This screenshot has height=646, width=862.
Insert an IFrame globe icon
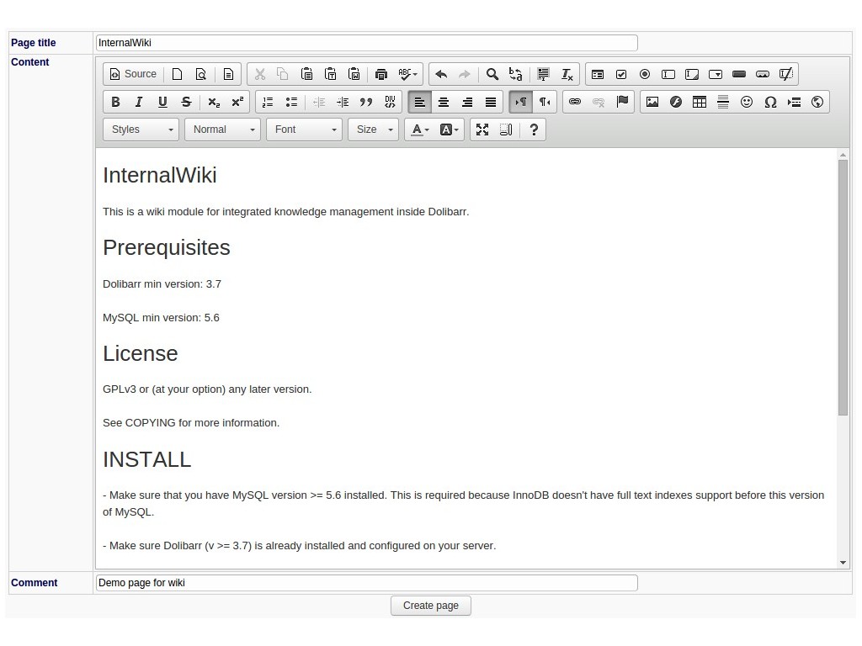817,102
